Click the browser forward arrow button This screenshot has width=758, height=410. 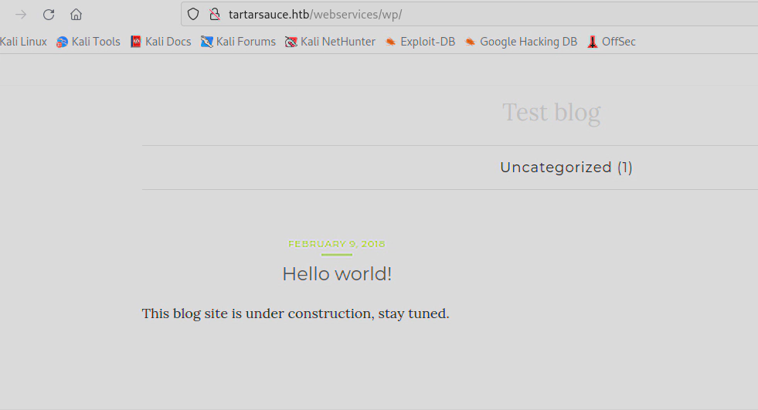(x=21, y=15)
